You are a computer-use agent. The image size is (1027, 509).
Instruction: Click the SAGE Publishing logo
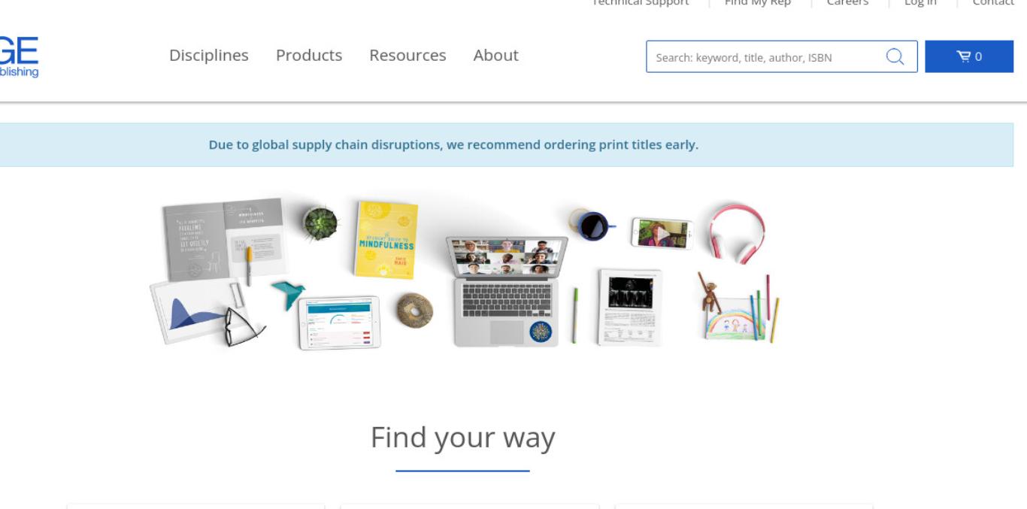(x=19, y=57)
